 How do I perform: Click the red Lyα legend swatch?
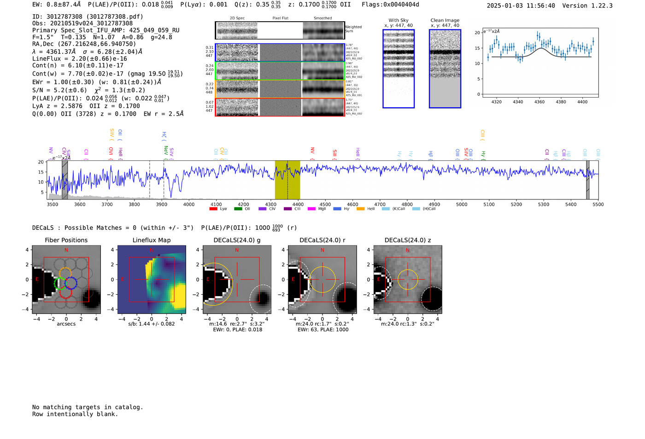[213, 209]
